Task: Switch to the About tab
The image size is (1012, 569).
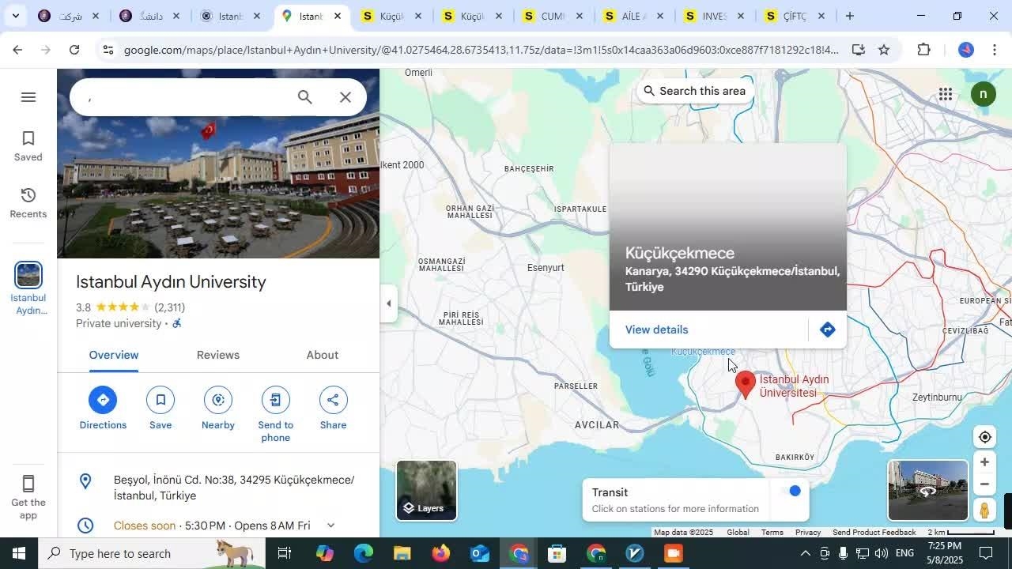Action: [322, 355]
